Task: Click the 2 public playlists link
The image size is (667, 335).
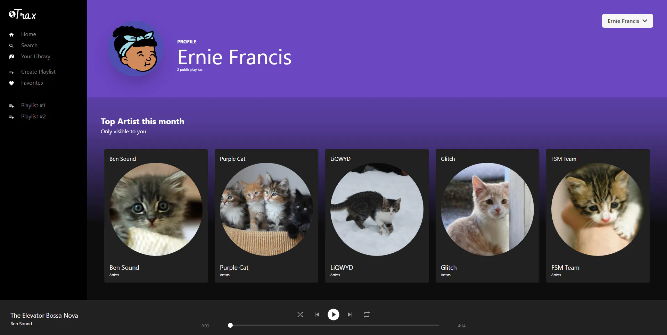Action: point(189,69)
